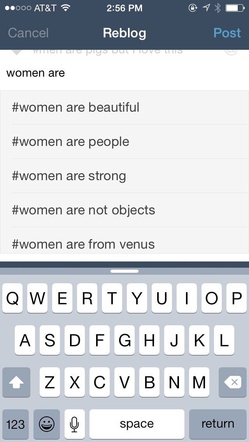Cancel the reblog
This screenshot has width=249, height=442.
pyautogui.click(x=28, y=33)
